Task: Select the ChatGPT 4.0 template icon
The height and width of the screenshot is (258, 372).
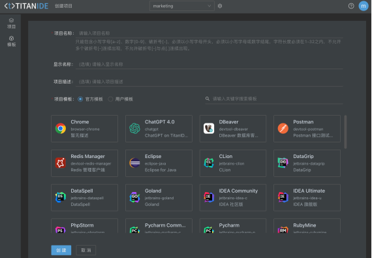Action: click(x=134, y=129)
